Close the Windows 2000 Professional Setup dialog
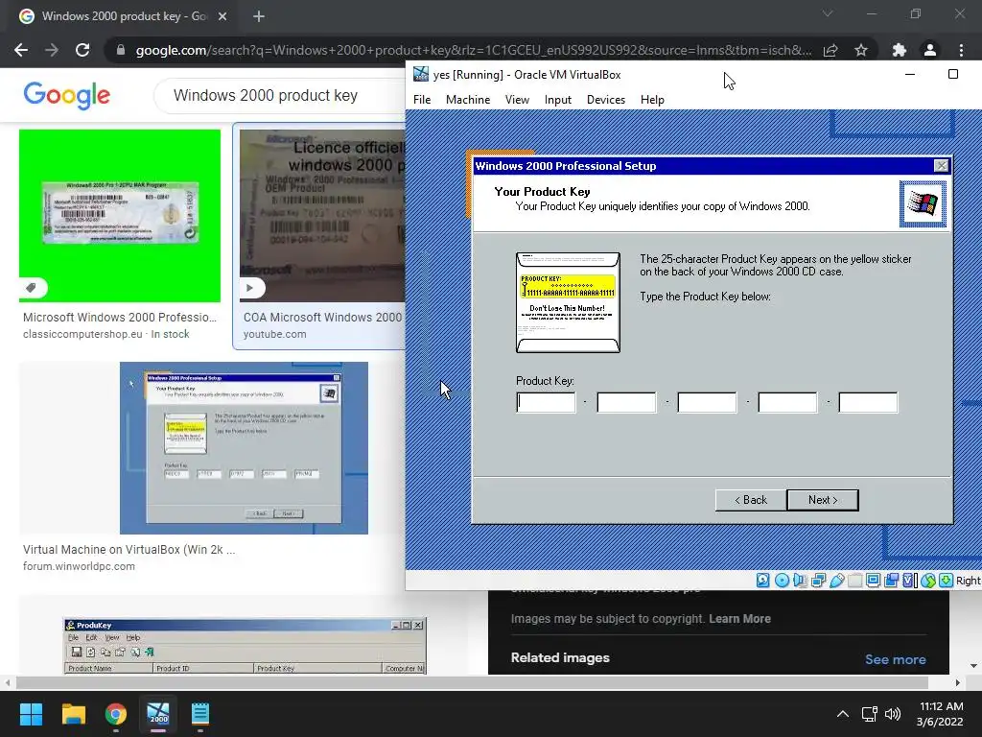 pos(942,165)
